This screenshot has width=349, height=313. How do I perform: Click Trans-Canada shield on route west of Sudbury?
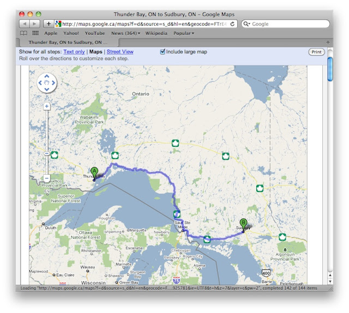[x=207, y=240]
